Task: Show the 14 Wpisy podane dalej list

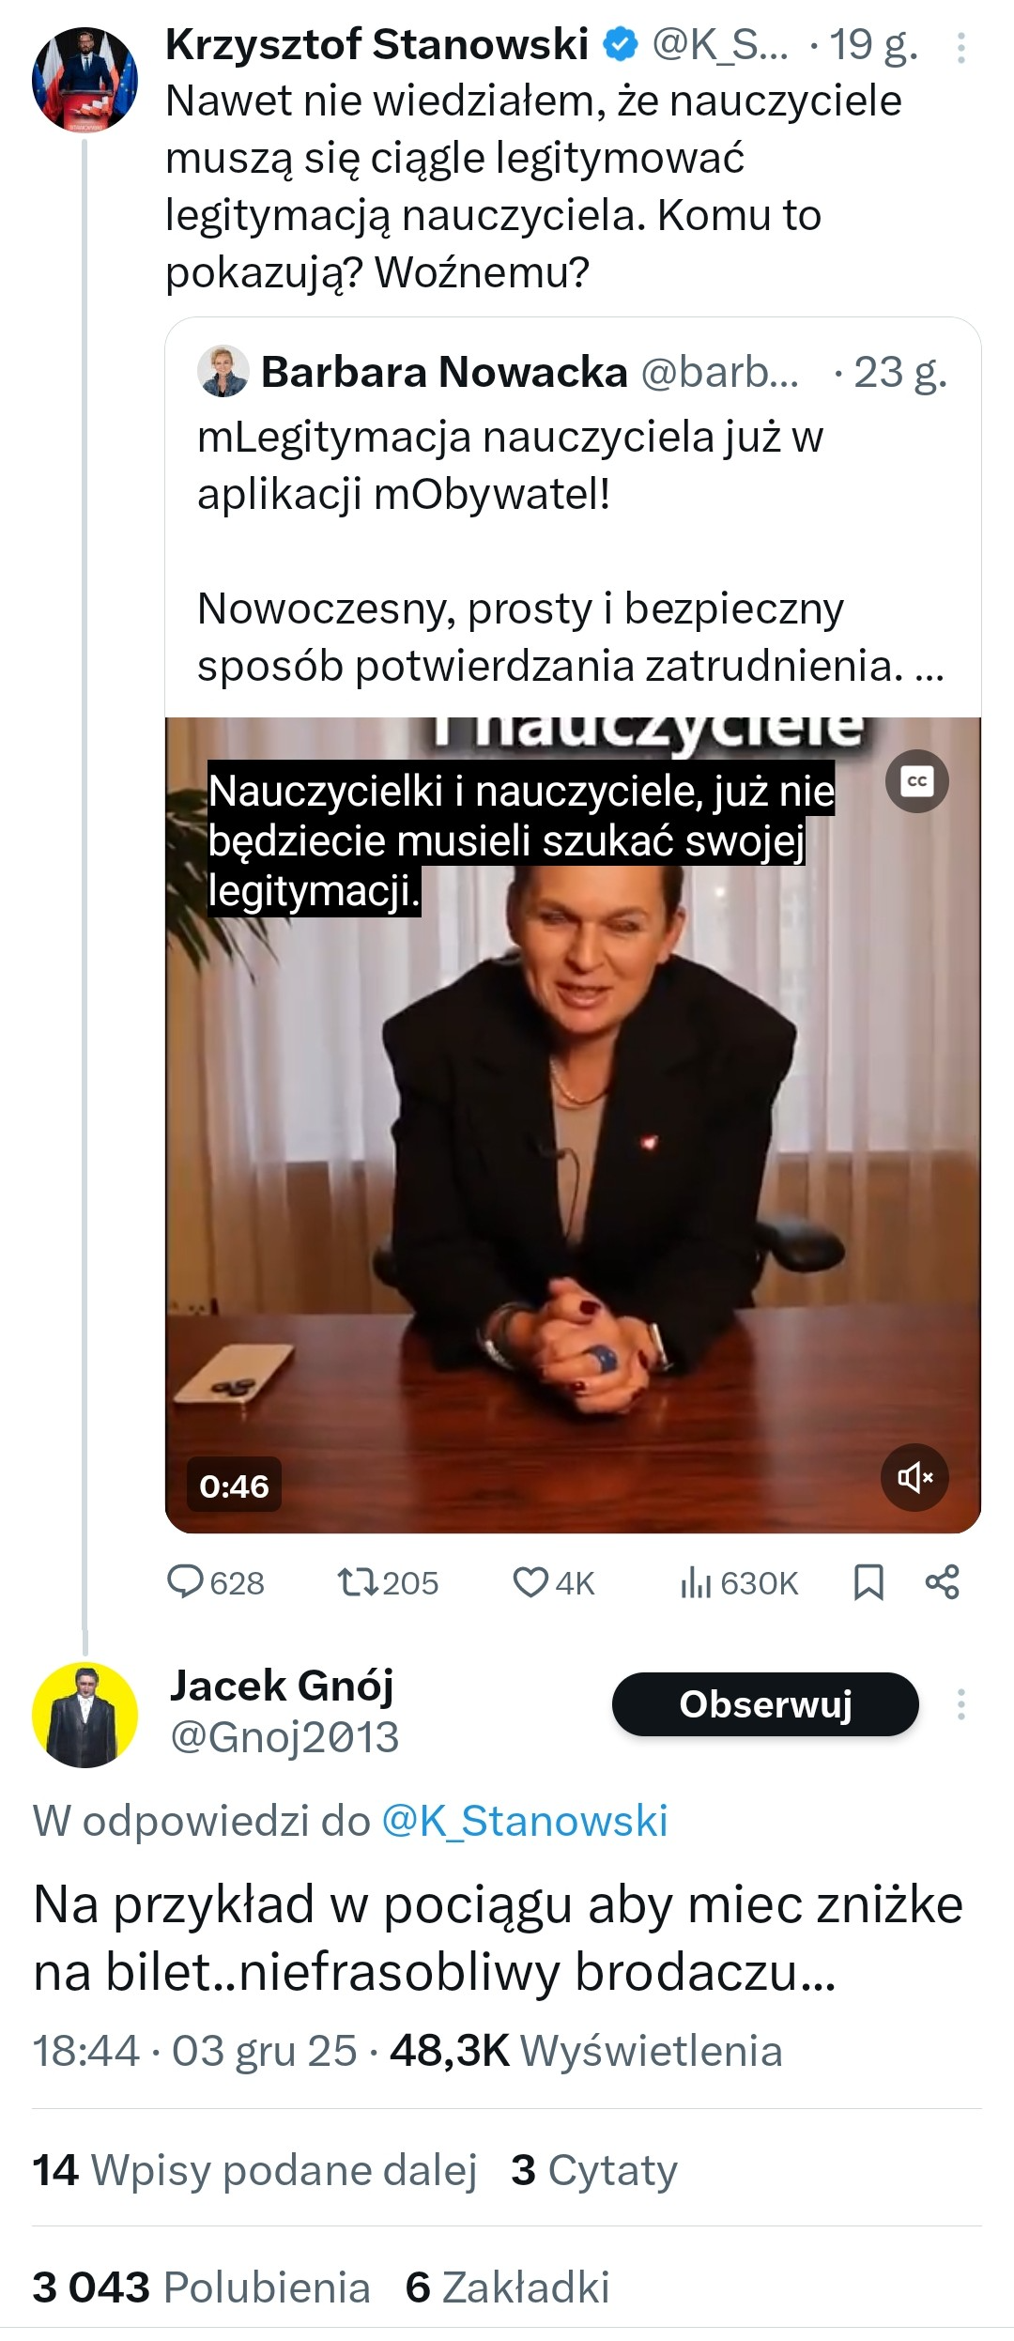Action: tap(254, 2170)
